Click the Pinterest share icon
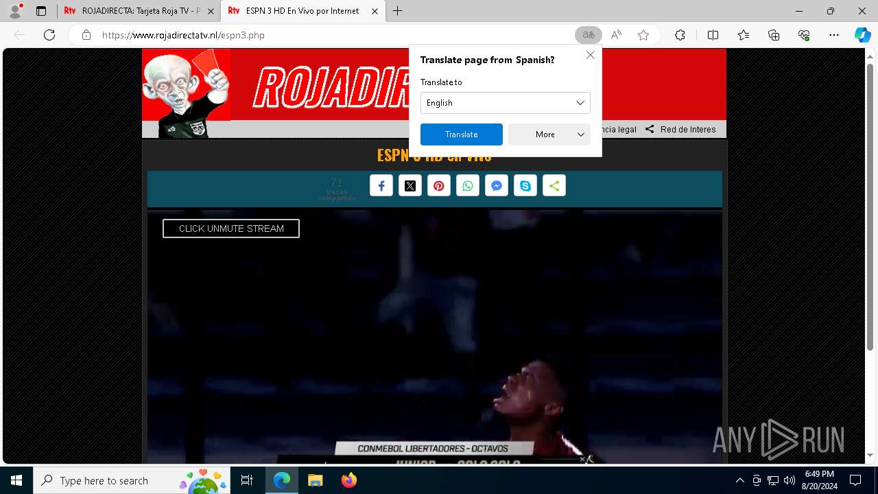Screen dimensions: 878x494 pyautogui.click(x=439, y=186)
